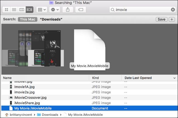Sort by the Kind column header
Image resolution: width=178 pixels, height=118 pixels.
105,78
